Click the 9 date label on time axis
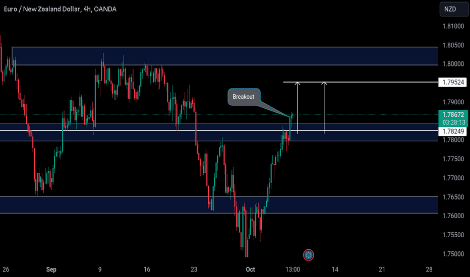The height and width of the screenshot is (277, 470). 100,269
